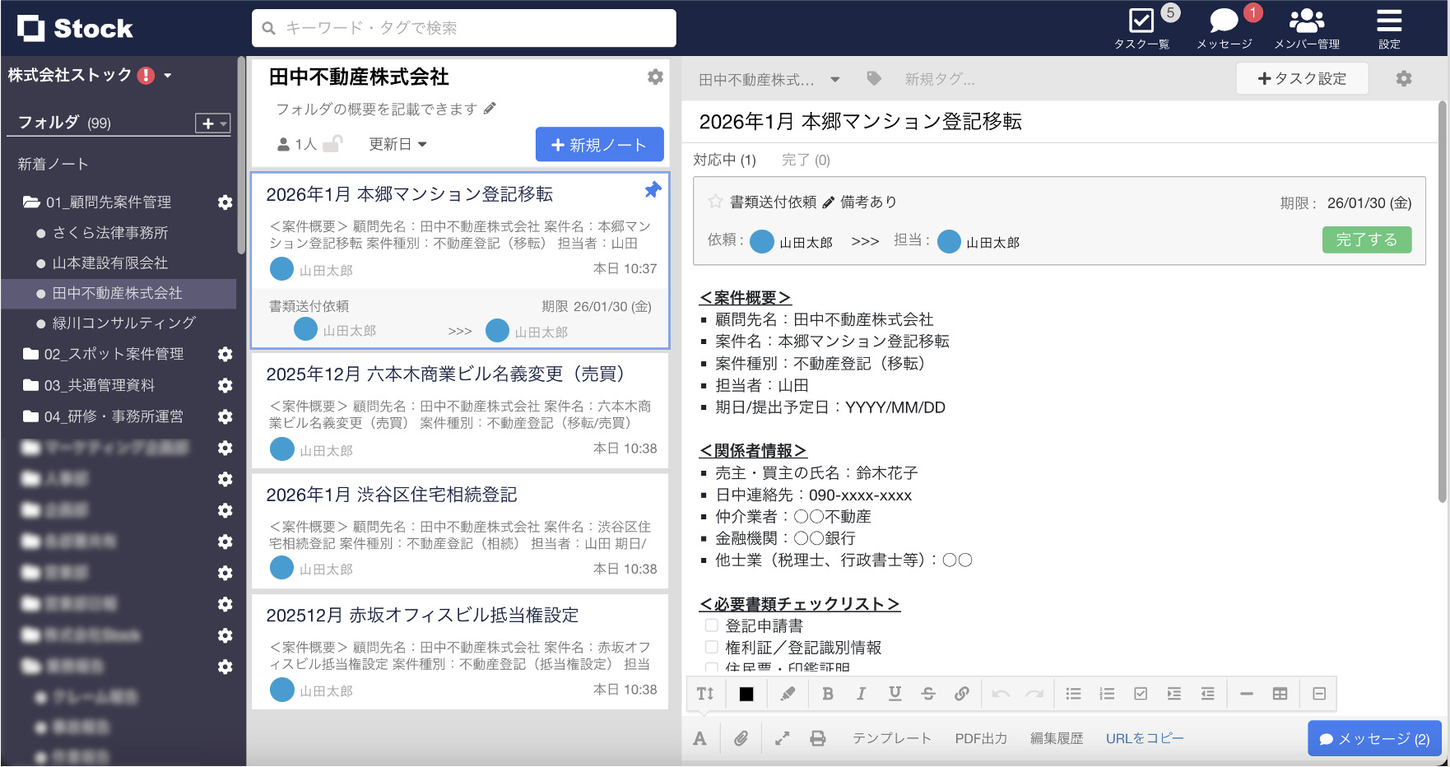This screenshot has width=1450, height=767.
Task: Open the 更新日 sort dropdown
Action: pyautogui.click(x=397, y=144)
